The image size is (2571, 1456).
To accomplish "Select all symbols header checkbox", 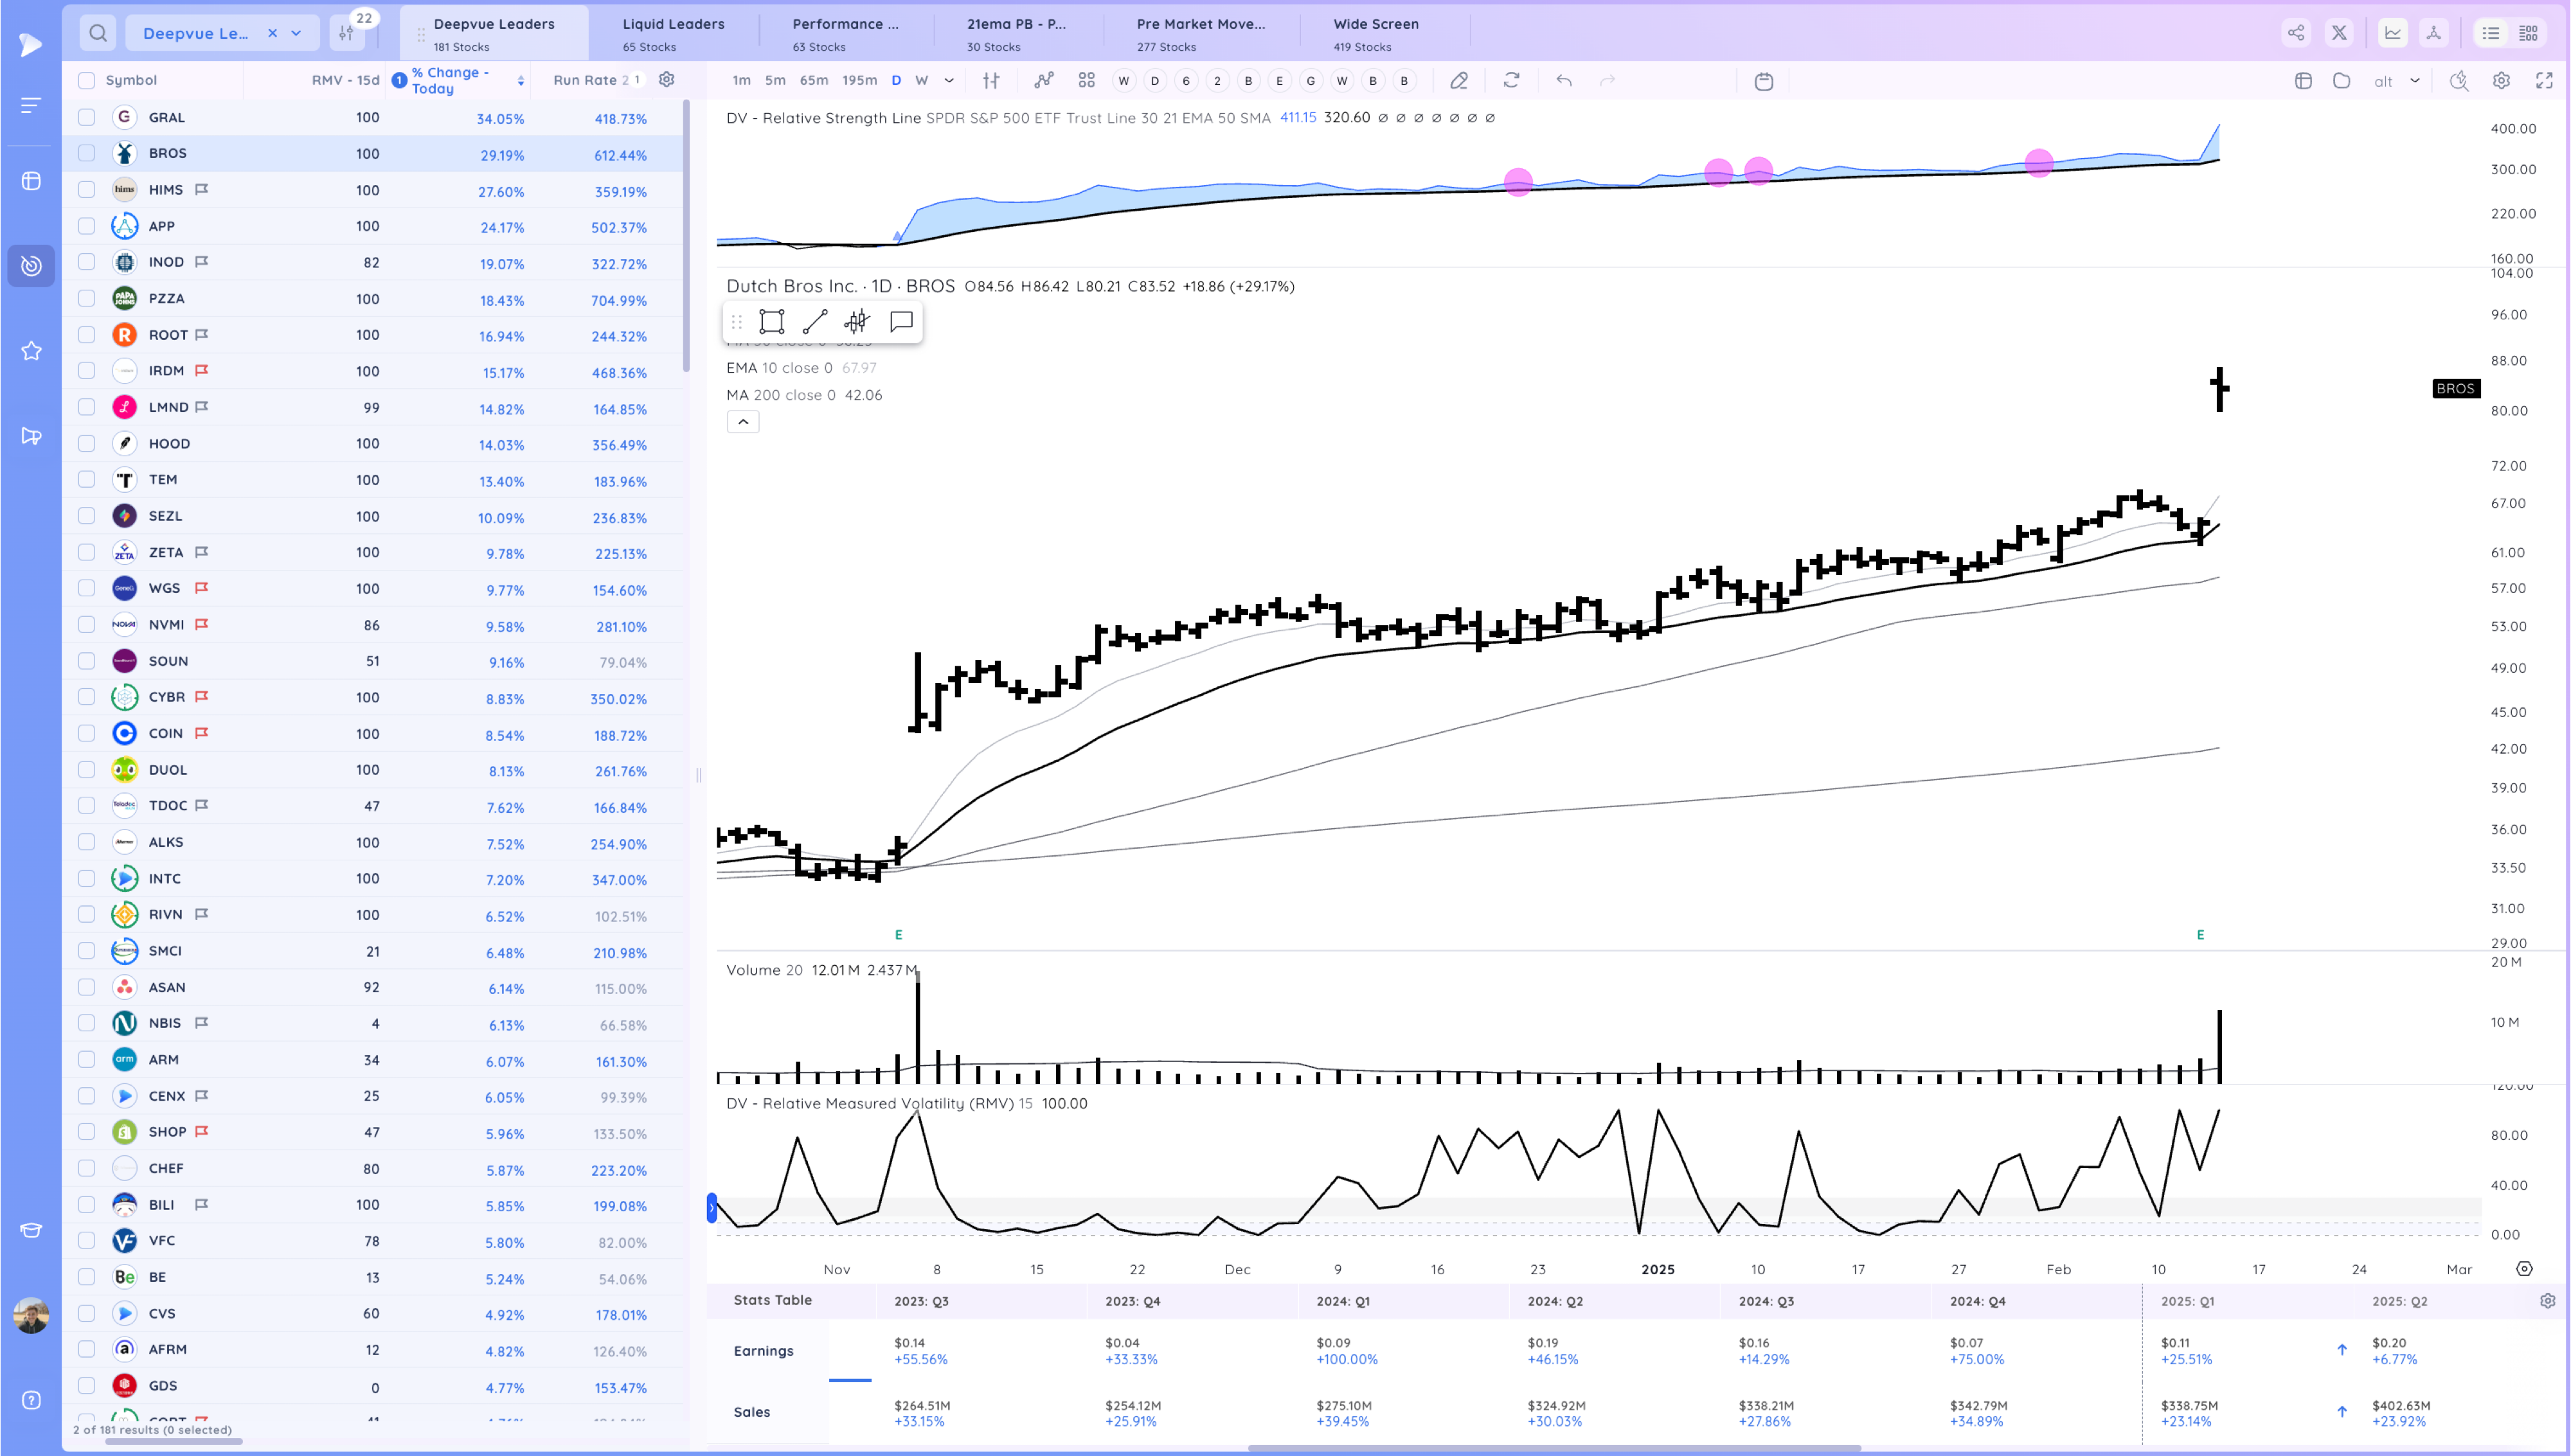I will pos(87,81).
